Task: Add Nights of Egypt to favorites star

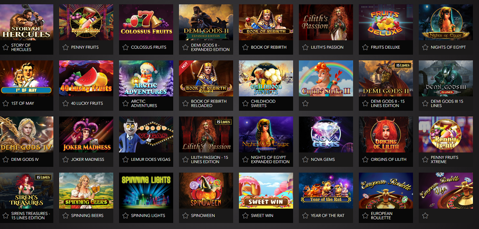Action: tap(425, 47)
